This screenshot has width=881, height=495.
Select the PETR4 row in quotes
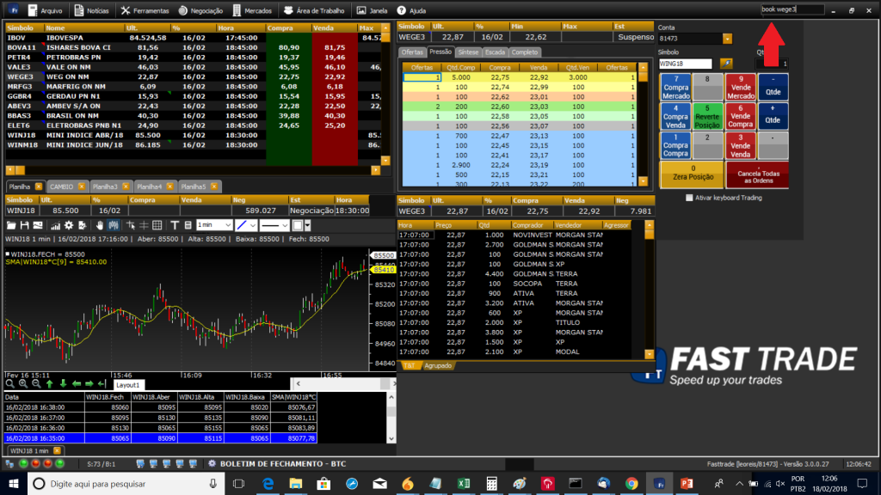pyautogui.click(x=193, y=58)
